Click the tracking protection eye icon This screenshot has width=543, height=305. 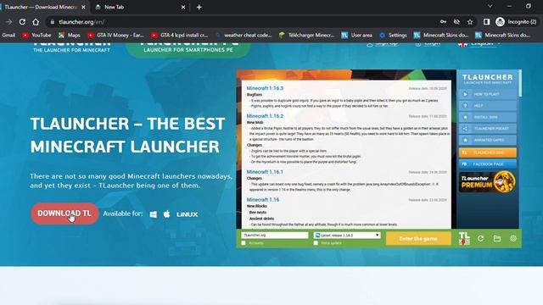(x=456, y=22)
